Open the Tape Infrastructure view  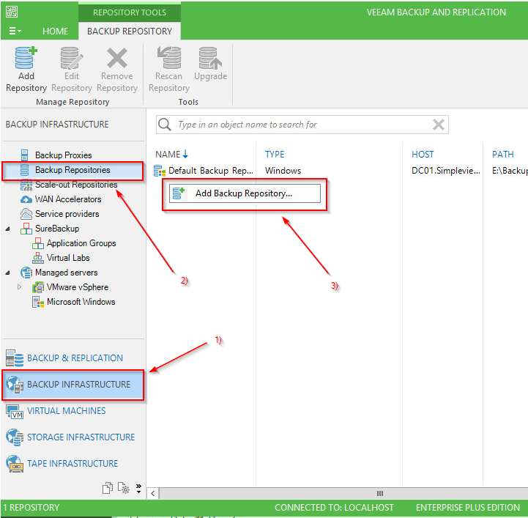tap(72, 463)
